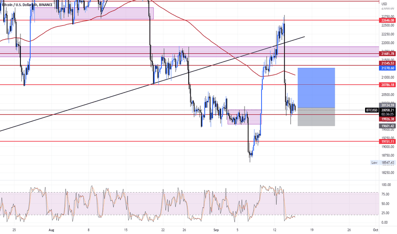Click the 21000.00 price axis tick
This screenshot has width=397, height=234.
tap(388, 77)
